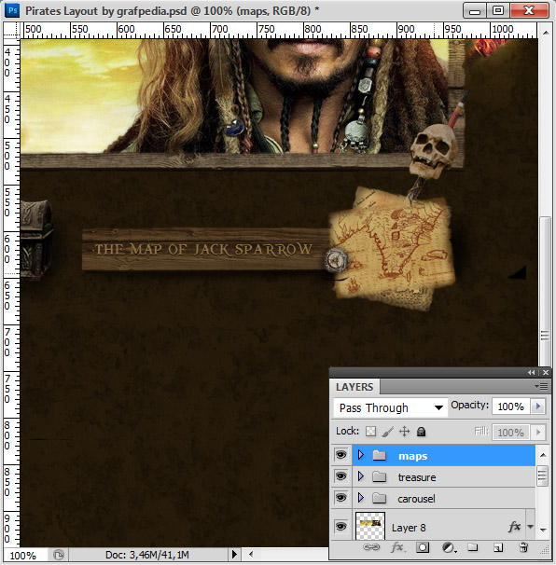Delete layer using the trash icon

pos(523,547)
